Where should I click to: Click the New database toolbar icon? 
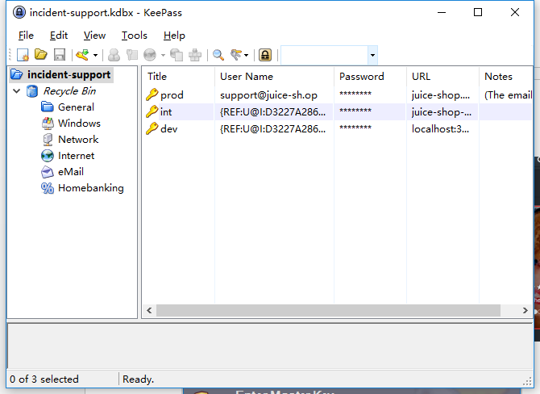coord(23,55)
